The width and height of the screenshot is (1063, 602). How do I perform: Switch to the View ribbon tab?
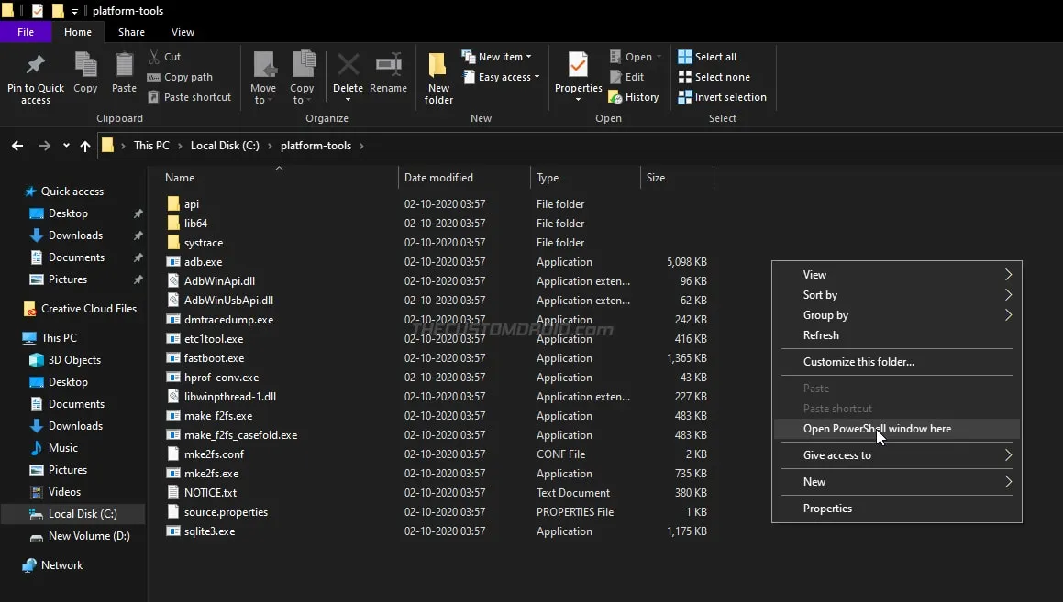pyautogui.click(x=182, y=31)
